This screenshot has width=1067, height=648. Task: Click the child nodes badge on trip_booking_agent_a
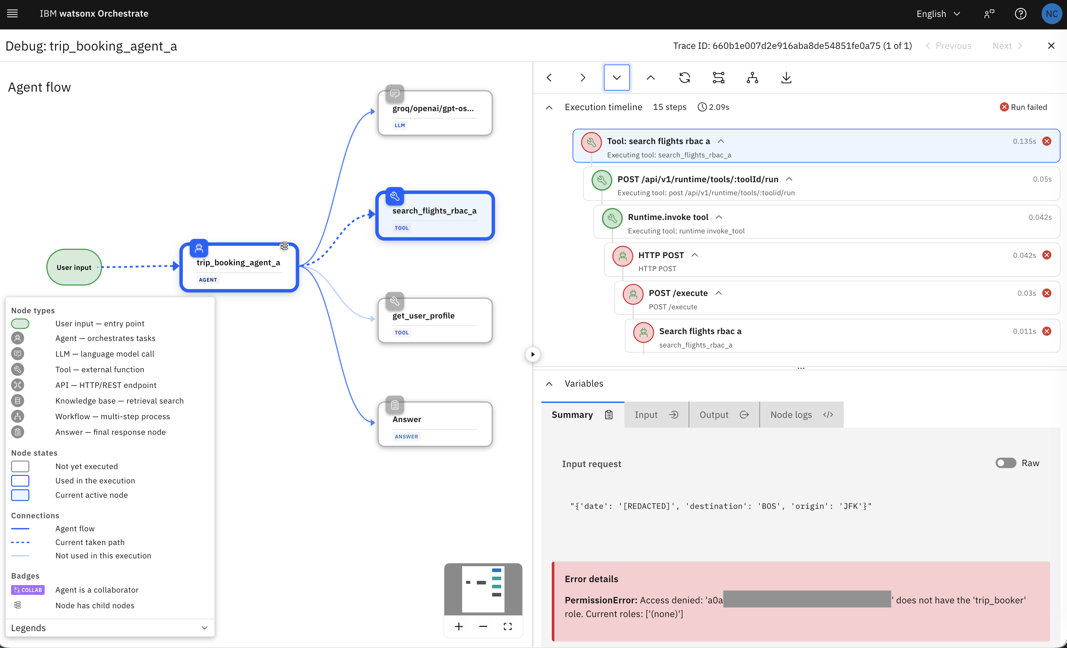[x=284, y=246]
